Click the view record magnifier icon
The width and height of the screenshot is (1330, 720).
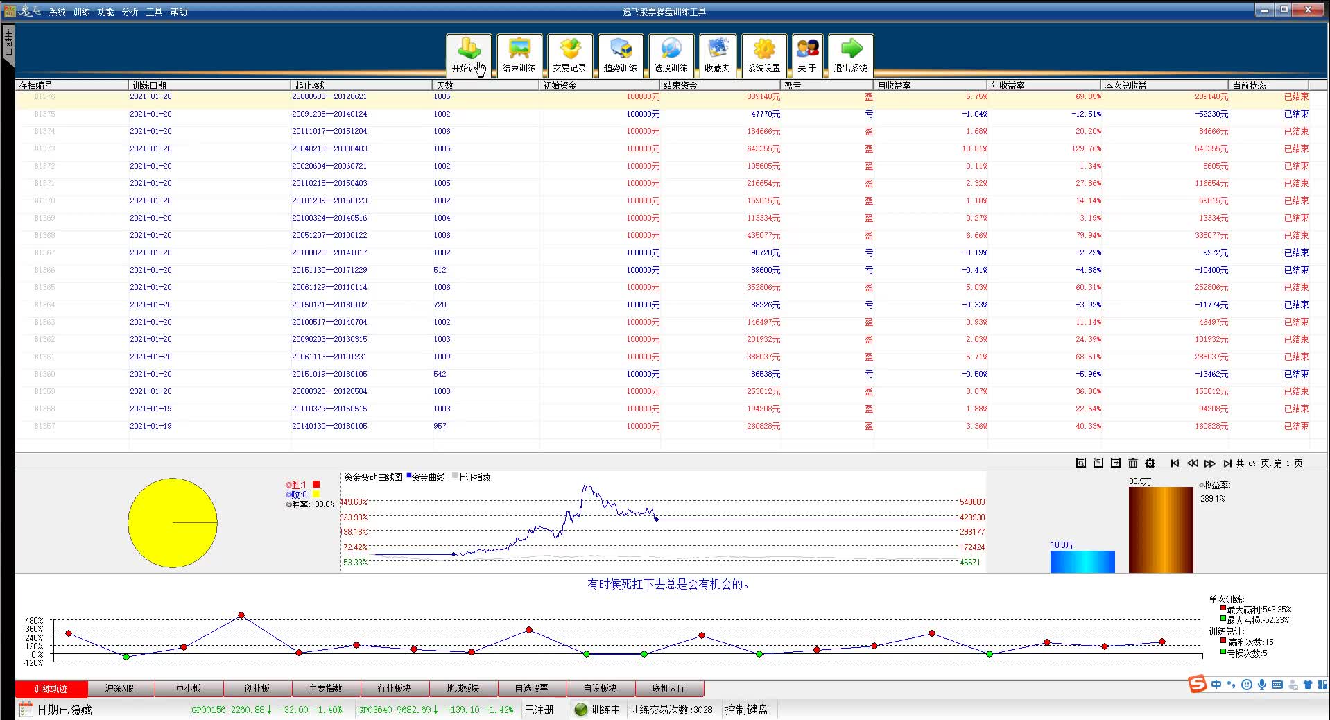1081,463
